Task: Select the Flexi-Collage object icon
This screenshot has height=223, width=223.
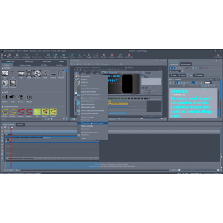Action: (x=37, y=74)
